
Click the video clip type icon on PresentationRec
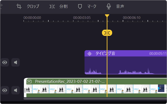29,82
